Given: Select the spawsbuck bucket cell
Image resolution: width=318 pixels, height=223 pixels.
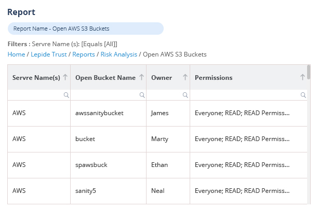Looking at the screenshot, I should tap(91, 165).
